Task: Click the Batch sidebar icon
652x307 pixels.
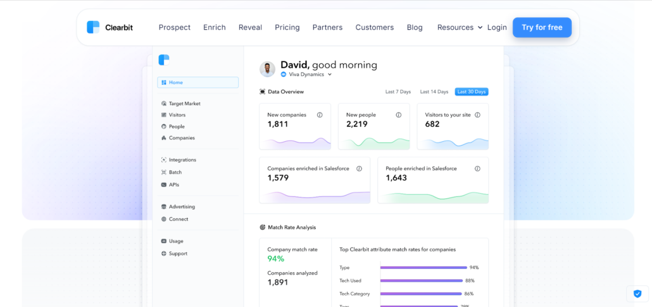Action: (x=164, y=172)
